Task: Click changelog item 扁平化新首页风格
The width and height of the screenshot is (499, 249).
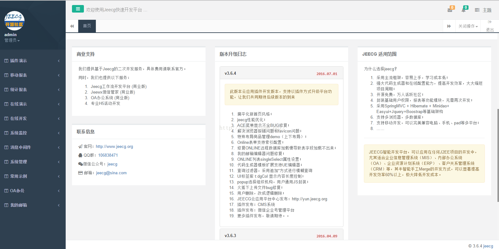Action: (x=255, y=114)
